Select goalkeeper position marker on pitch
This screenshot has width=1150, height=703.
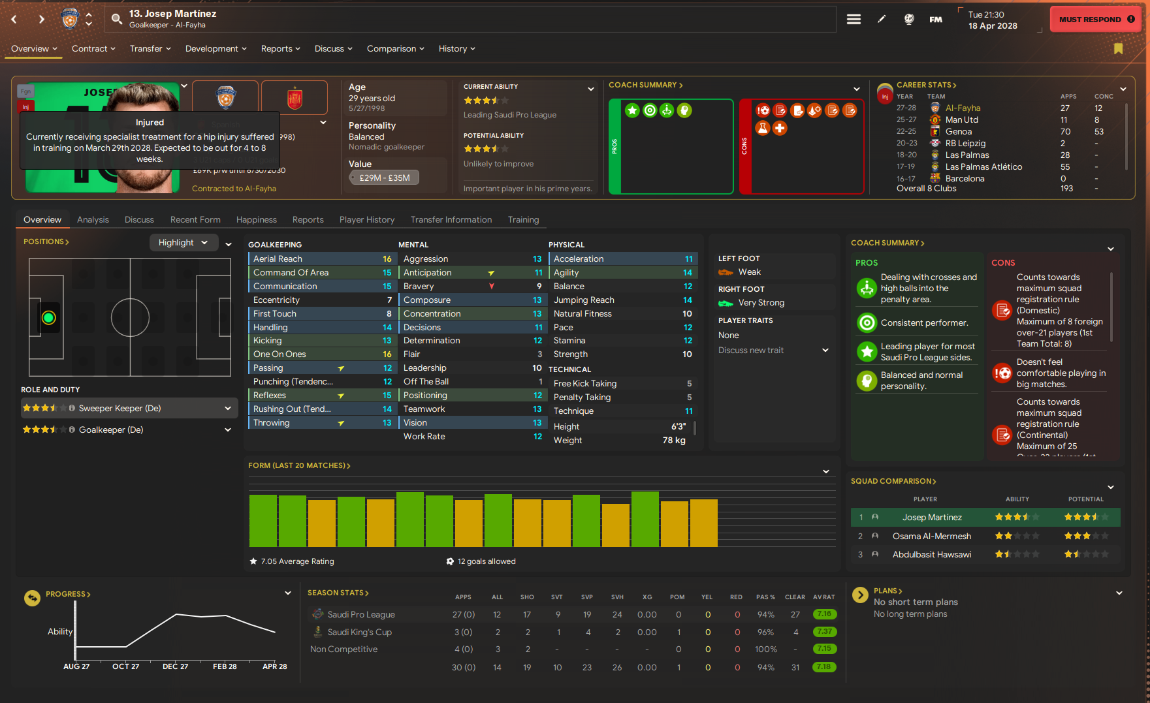[48, 318]
